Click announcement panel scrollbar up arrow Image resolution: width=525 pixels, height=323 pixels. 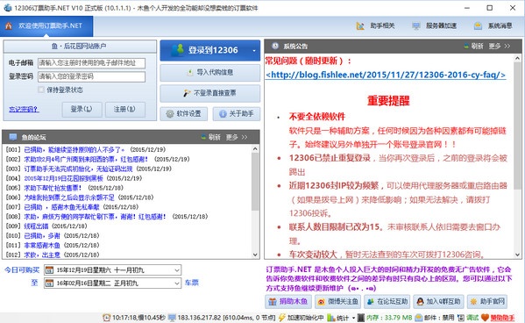(x=517, y=58)
